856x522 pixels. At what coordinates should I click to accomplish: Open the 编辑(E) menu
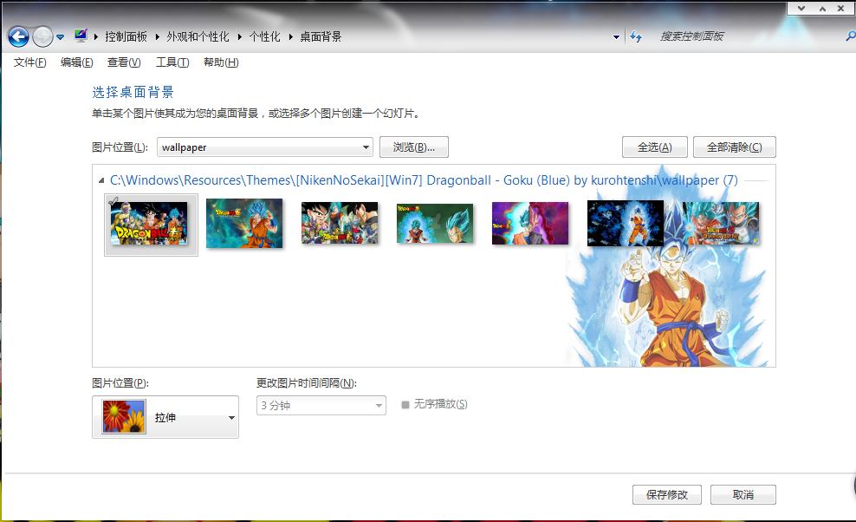(x=77, y=62)
